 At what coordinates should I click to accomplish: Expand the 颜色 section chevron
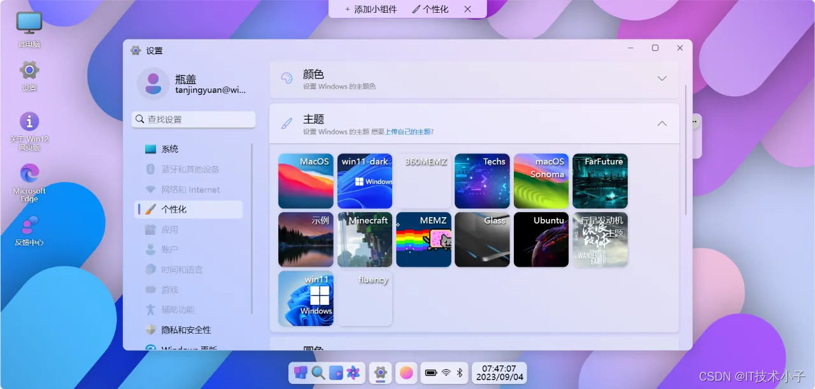tap(662, 78)
